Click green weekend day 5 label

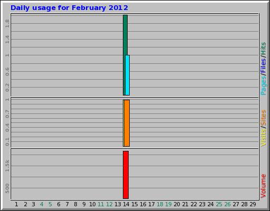click(50, 204)
